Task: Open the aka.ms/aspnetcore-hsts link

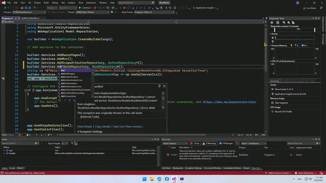Action: tap(229, 102)
